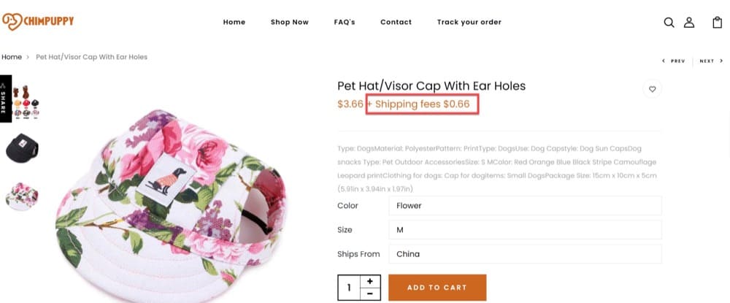Click the quantity input field
Image resolution: width=730 pixels, height=303 pixels.
tap(349, 288)
